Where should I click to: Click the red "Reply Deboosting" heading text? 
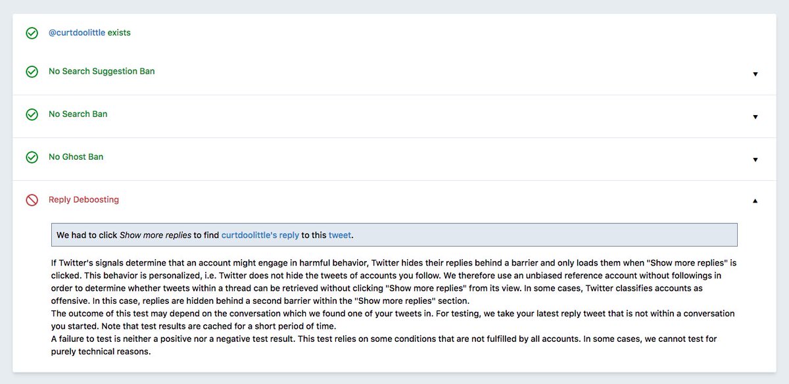click(x=84, y=199)
